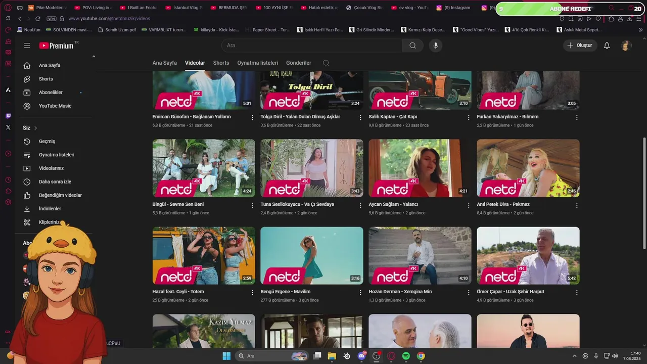The width and height of the screenshot is (647, 364).
Task: Open Furkan Yakaryılmaz - Bilmem title
Action: point(507,117)
